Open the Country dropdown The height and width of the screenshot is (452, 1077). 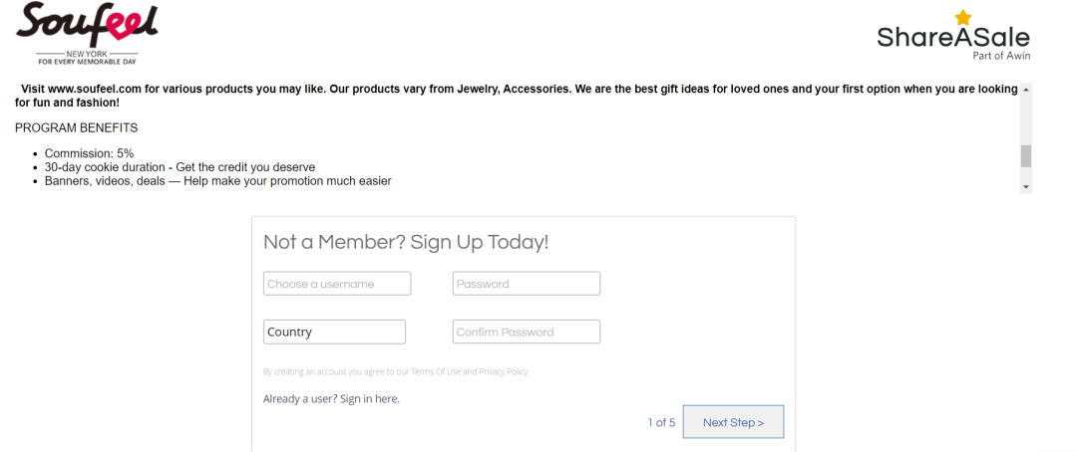tap(334, 332)
